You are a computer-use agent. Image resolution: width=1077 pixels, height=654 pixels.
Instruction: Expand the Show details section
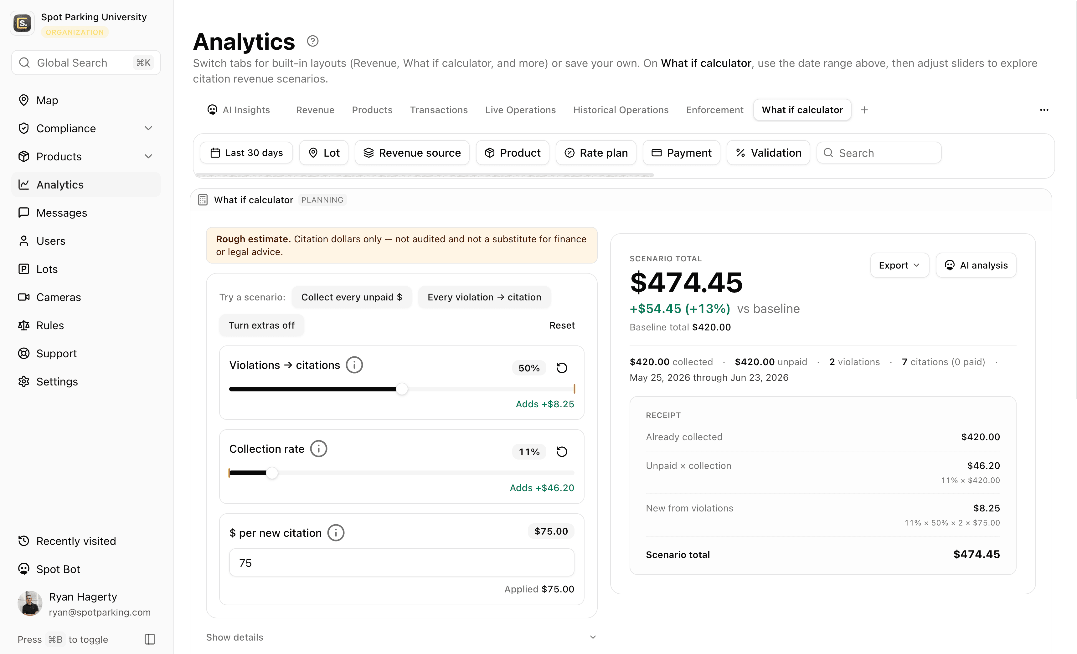[x=401, y=637]
